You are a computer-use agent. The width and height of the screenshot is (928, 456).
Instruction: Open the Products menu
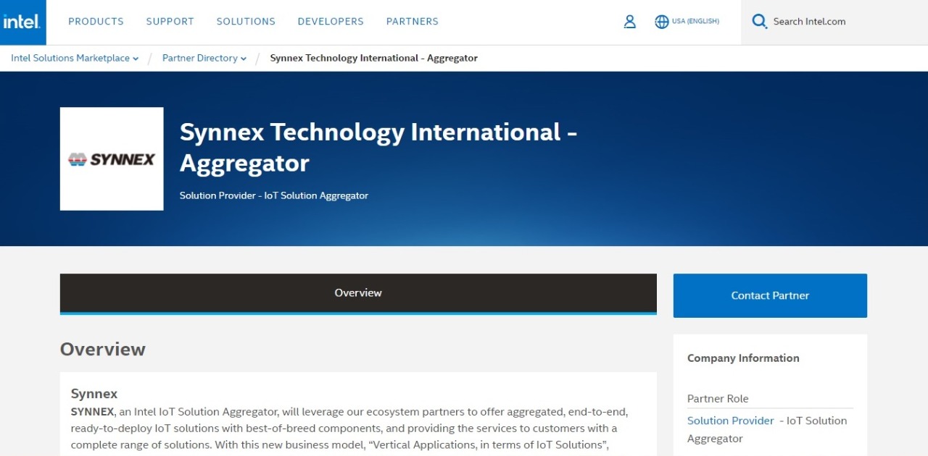[x=96, y=22]
